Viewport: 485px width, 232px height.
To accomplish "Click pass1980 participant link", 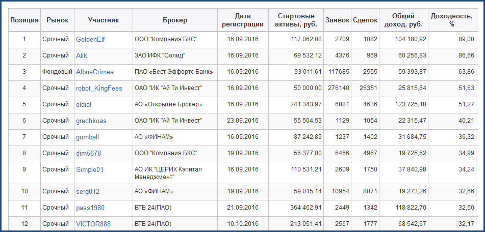I will (x=90, y=208).
